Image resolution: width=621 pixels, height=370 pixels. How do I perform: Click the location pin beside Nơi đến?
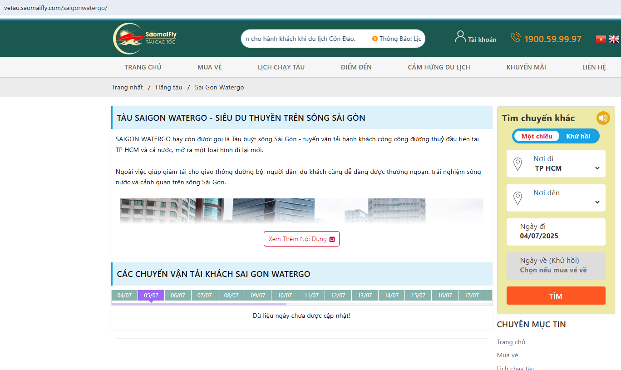pyautogui.click(x=517, y=198)
